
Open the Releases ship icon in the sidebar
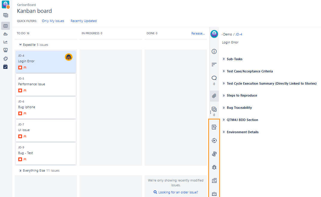coord(6,34)
